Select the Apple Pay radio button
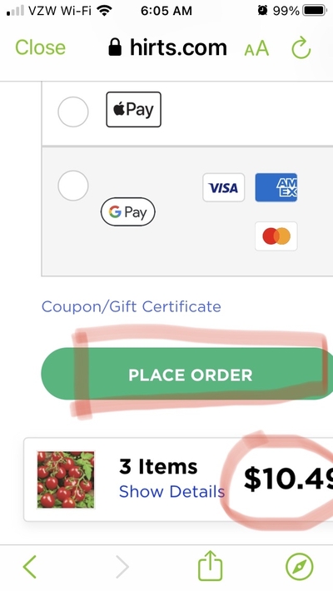Screen dimensions: 333x591 tap(73, 112)
